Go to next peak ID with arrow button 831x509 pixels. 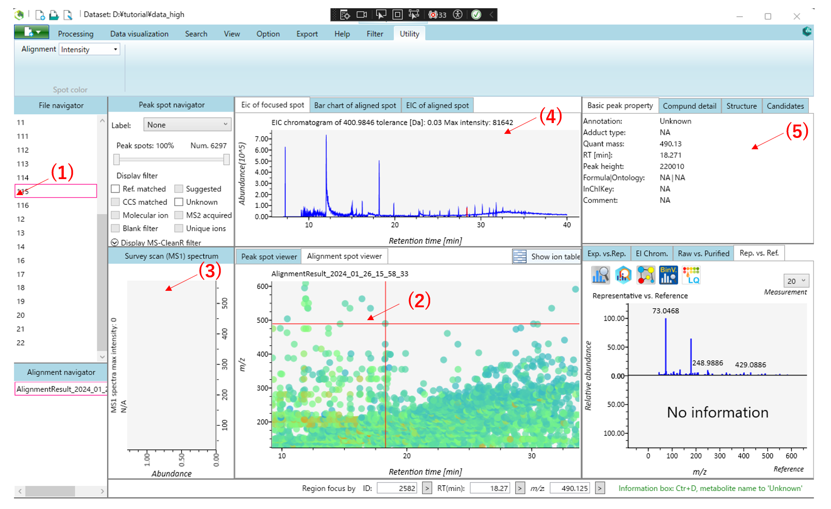(427, 488)
